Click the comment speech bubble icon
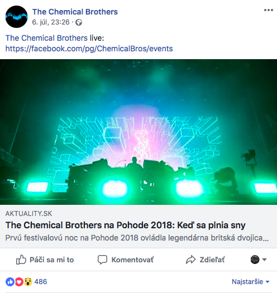The image size is (277, 293). click(x=102, y=260)
